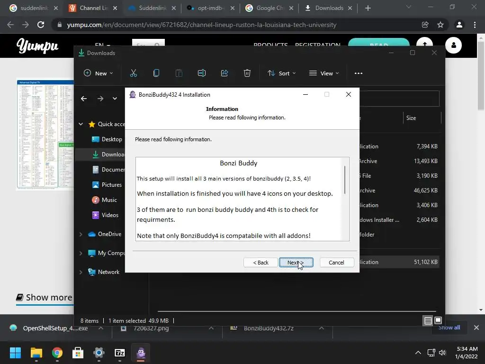Image resolution: width=485 pixels, height=364 pixels.
Task: Click the Cut scissors icon in Downloads toolbar
Action: [x=133, y=73]
